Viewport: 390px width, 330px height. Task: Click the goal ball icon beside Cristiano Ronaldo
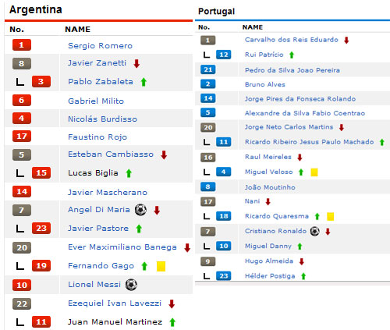point(315,231)
